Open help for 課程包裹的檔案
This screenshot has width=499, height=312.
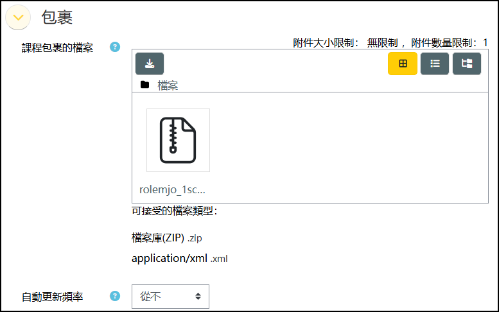115,47
